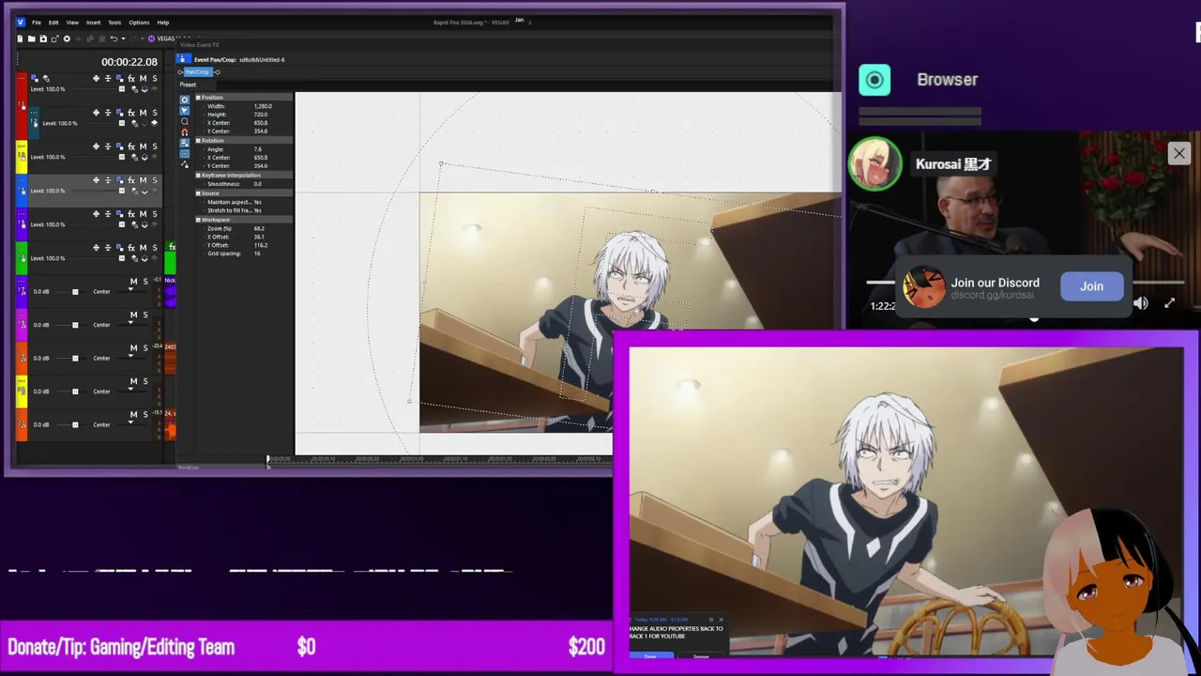The image size is (1201, 676).
Task: Open automation dropdown arrow on yellow audio track
Action: pos(130,389)
